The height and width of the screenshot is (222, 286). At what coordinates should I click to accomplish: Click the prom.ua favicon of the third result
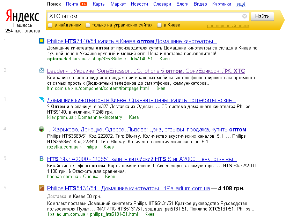coord(42,100)
